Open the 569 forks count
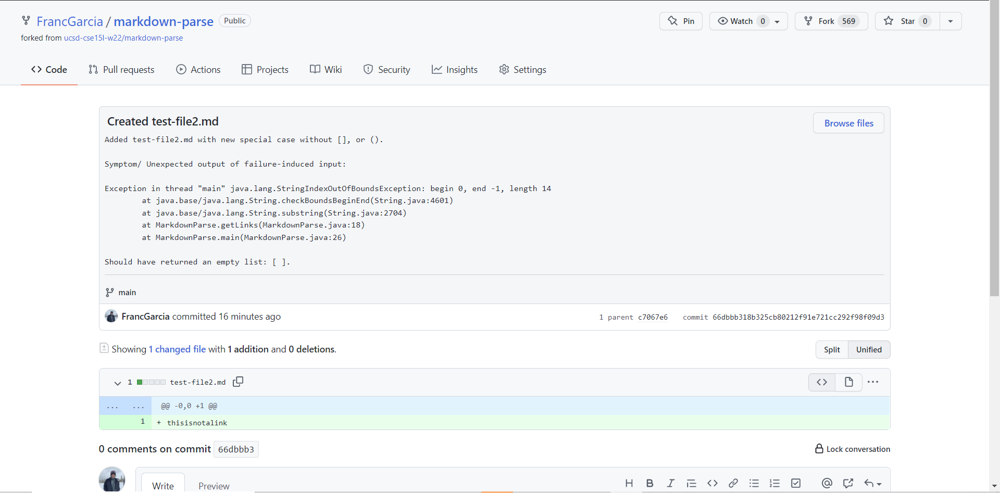This screenshot has height=493, width=1000. [x=849, y=21]
